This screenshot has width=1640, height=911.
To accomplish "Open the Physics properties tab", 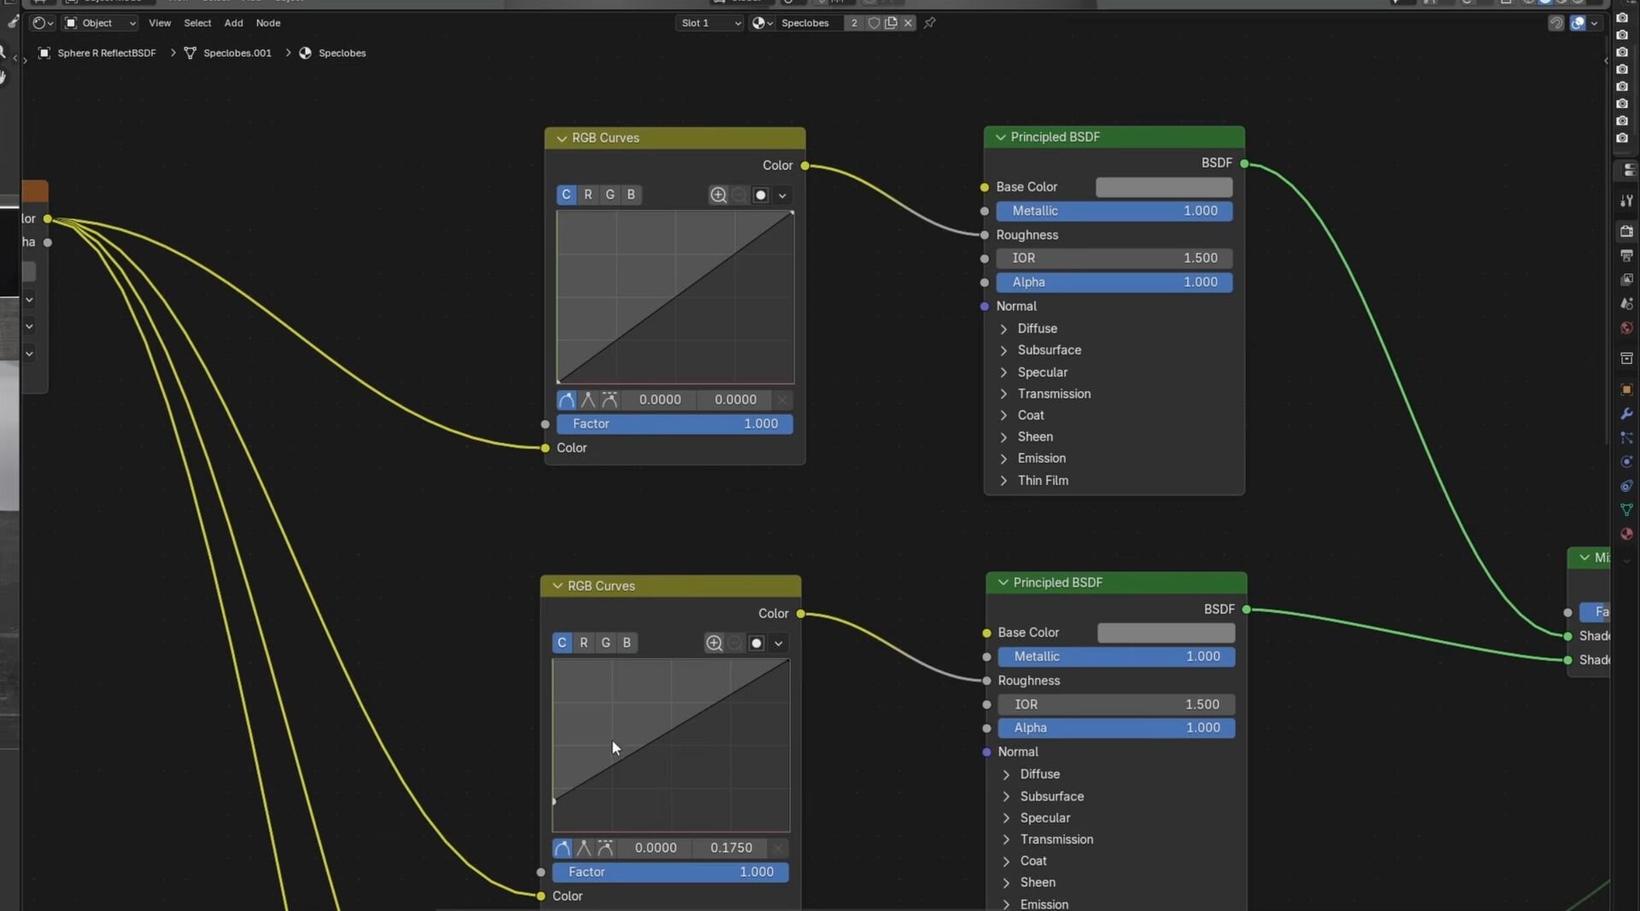I will click(x=1626, y=462).
